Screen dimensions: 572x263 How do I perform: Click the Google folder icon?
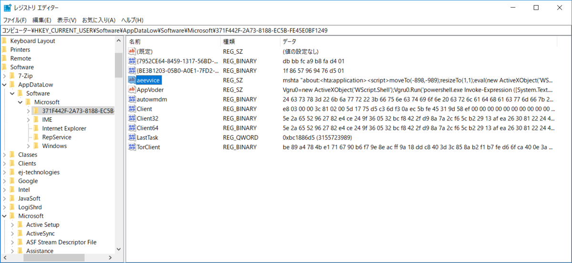(13, 181)
